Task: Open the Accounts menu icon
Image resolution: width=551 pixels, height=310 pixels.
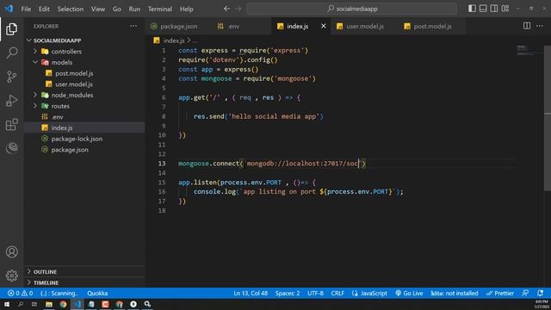Action: click(x=11, y=251)
